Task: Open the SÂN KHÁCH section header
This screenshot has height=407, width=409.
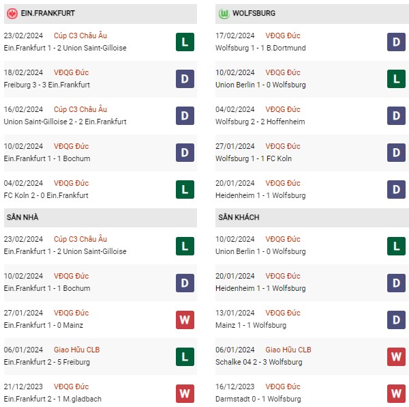Action: click(x=312, y=217)
